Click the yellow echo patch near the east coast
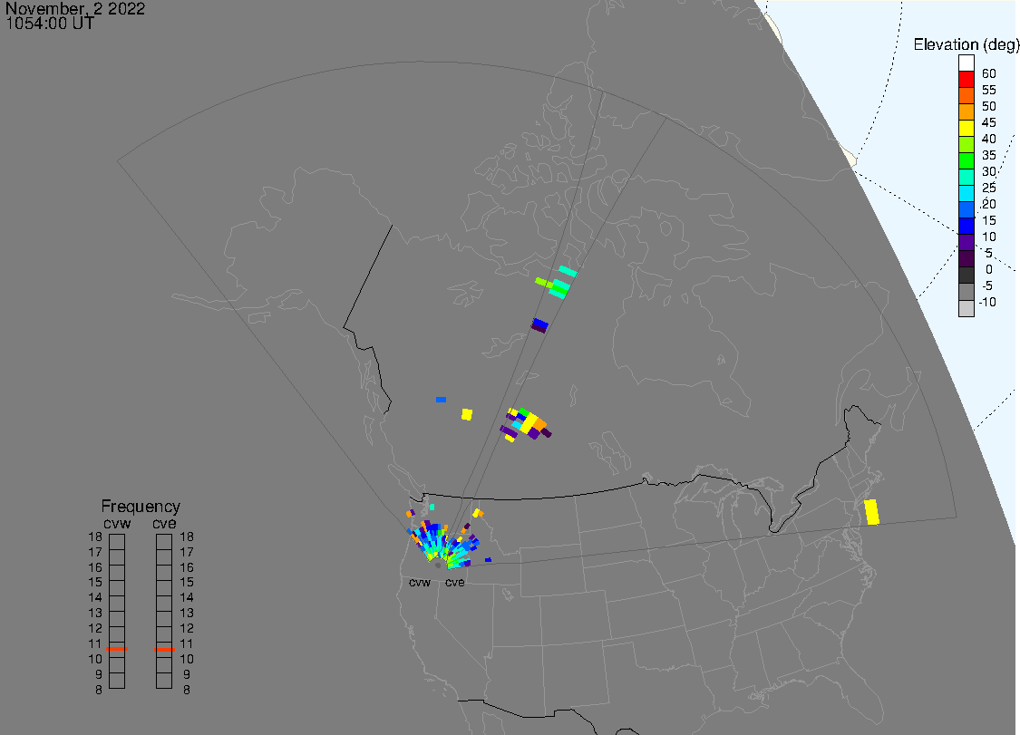 [871, 512]
